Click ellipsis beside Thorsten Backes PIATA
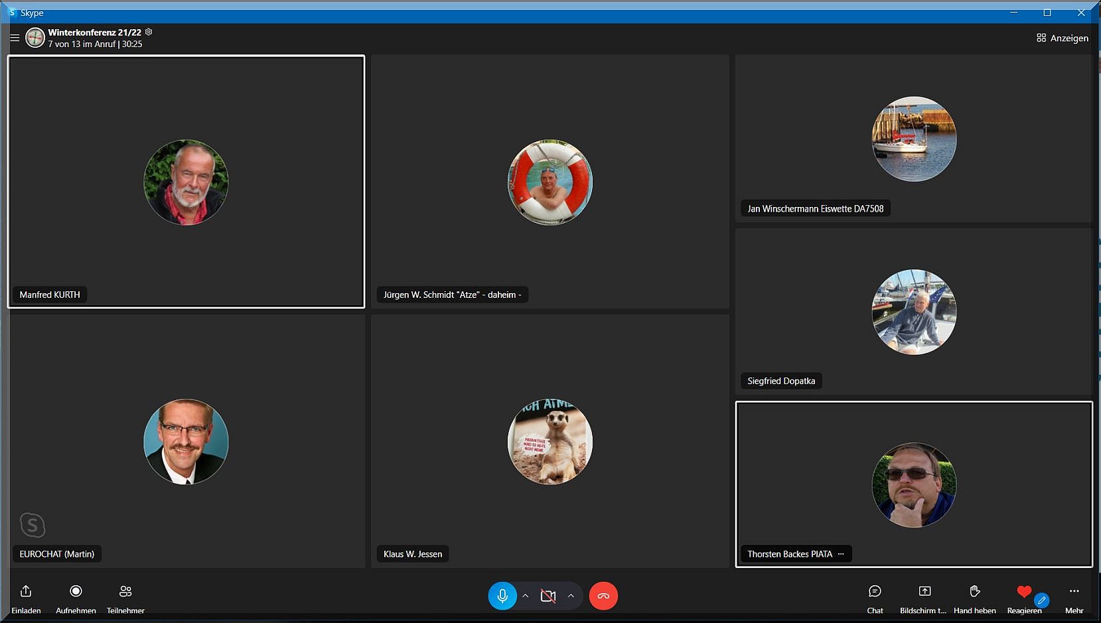 (x=841, y=554)
